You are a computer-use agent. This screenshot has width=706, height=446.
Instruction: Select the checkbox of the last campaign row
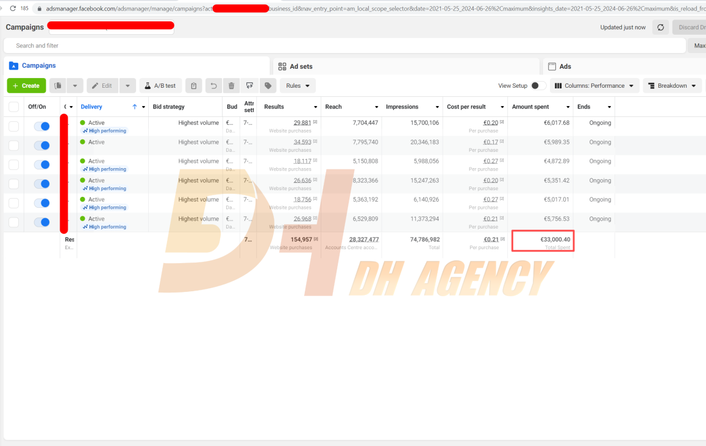pos(13,222)
